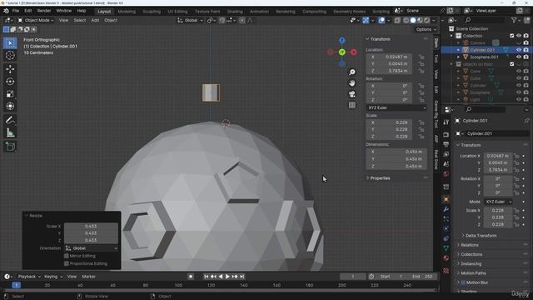Open the viewport Add menu
Screen dimensions: 533x300
click(95, 20)
